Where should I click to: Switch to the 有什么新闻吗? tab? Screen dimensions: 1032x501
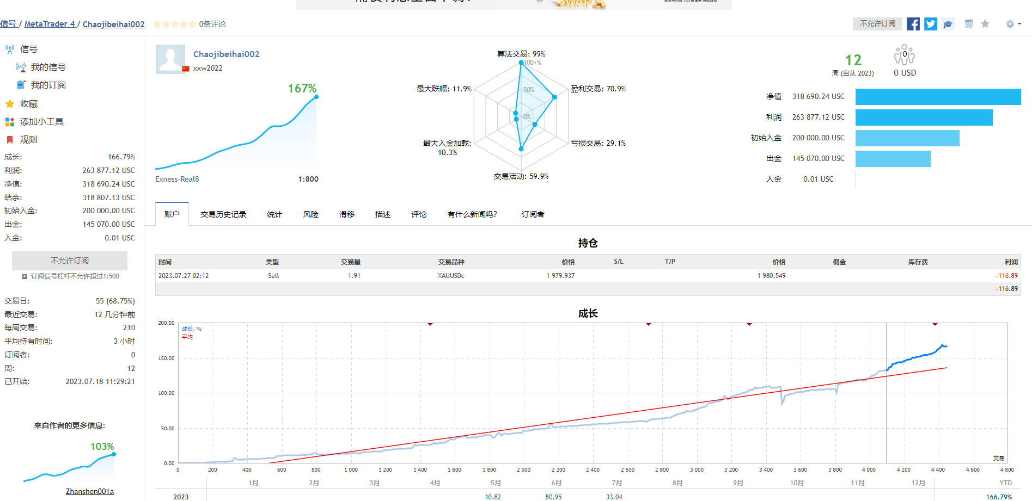(472, 214)
